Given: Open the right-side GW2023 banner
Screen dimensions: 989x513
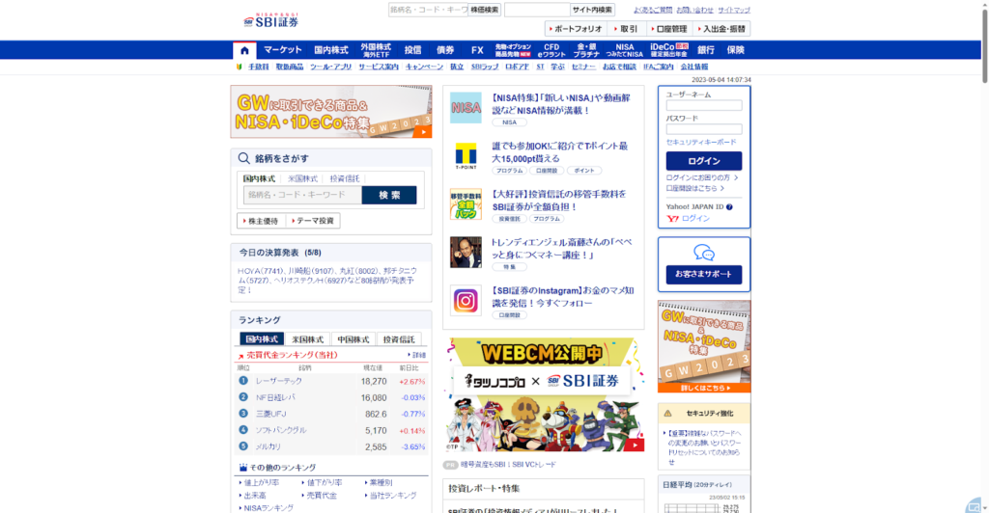Looking at the screenshot, I should (704, 346).
